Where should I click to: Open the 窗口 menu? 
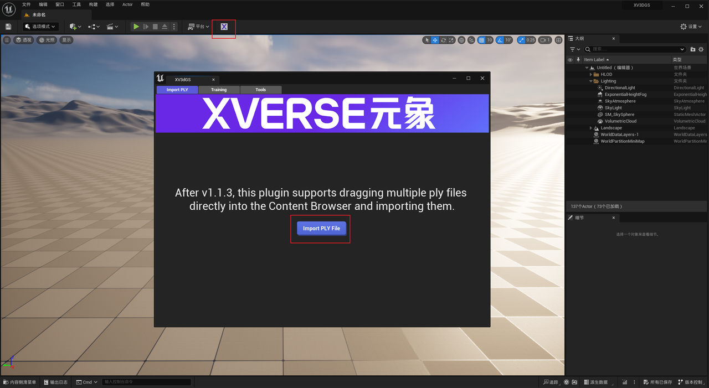60,4
